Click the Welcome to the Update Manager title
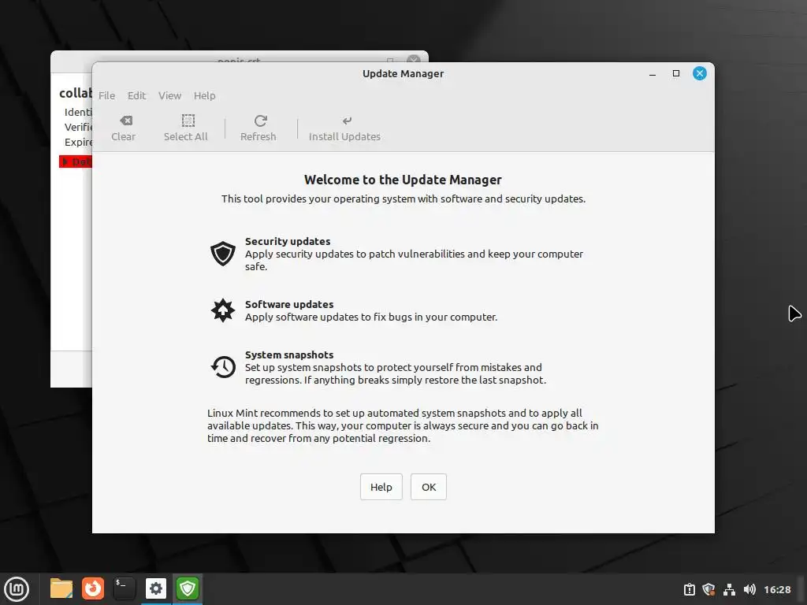The height and width of the screenshot is (605, 807). [403, 180]
